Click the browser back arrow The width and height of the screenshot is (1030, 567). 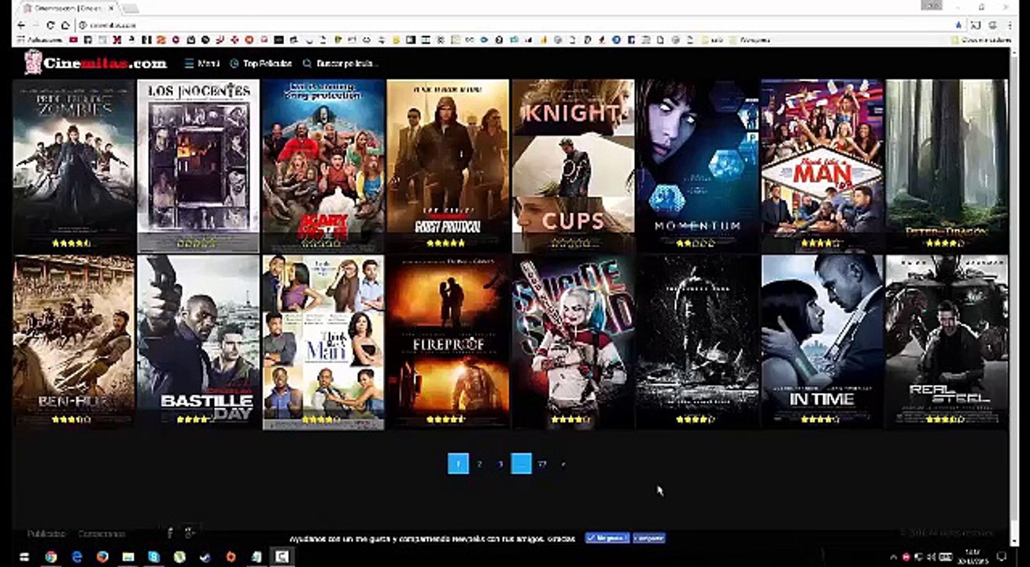[22, 25]
